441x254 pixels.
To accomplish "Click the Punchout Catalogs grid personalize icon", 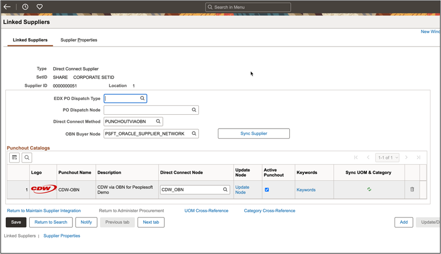I will (15, 158).
